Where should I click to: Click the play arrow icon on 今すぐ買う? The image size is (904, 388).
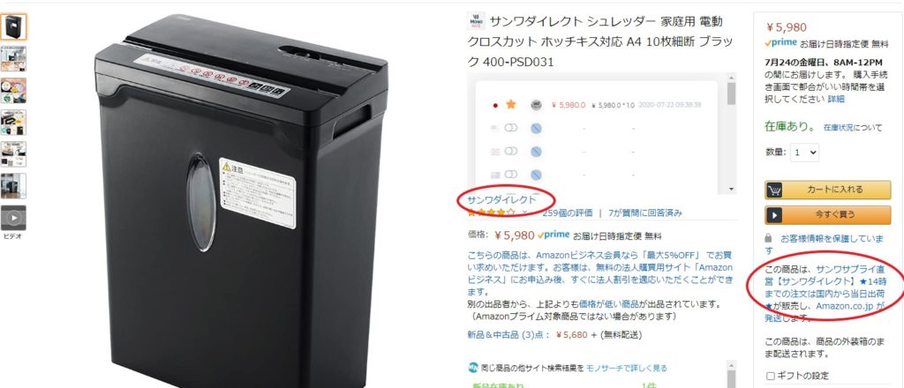coord(773,215)
